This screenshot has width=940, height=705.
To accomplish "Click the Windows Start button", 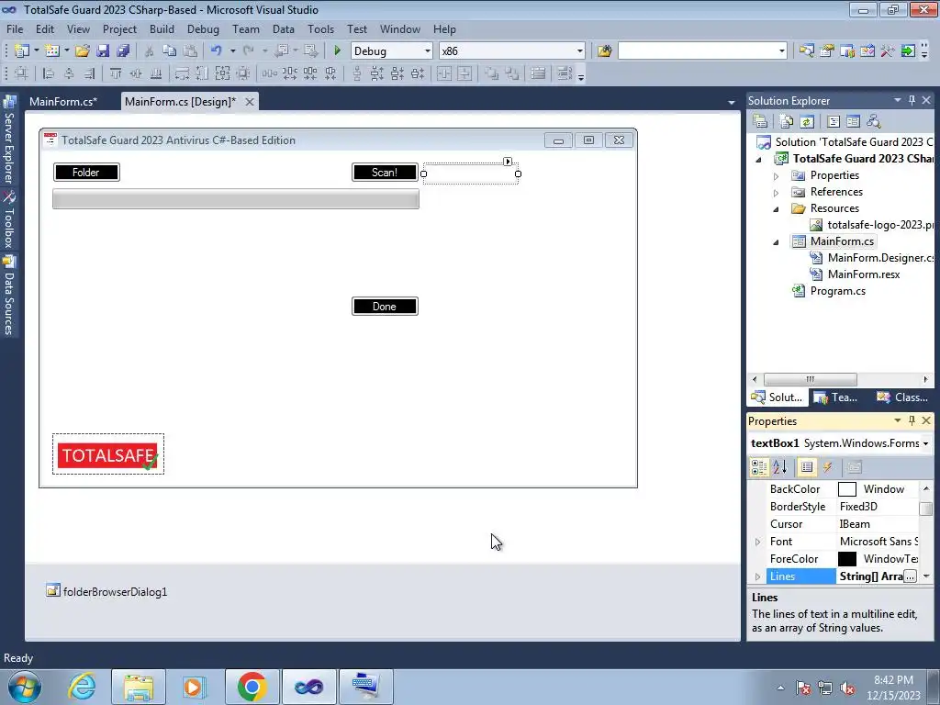I will coord(25,687).
